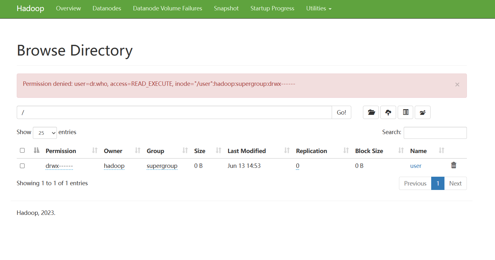Click the supergroup group value

pyautogui.click(x=162, y=166)
